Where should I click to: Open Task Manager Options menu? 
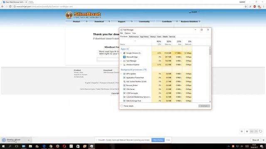coord(128,33)
